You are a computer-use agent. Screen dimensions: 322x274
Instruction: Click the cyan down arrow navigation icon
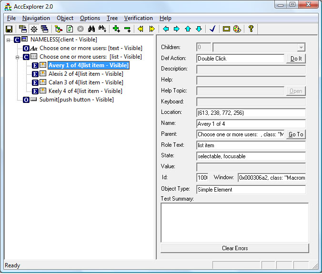pos(199,29)
